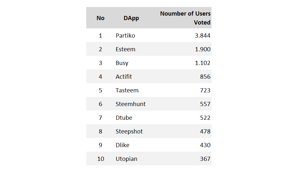Select the Busy cell
Image resolution: width=300 pixels, height=172 pixels.
[122, 63]
